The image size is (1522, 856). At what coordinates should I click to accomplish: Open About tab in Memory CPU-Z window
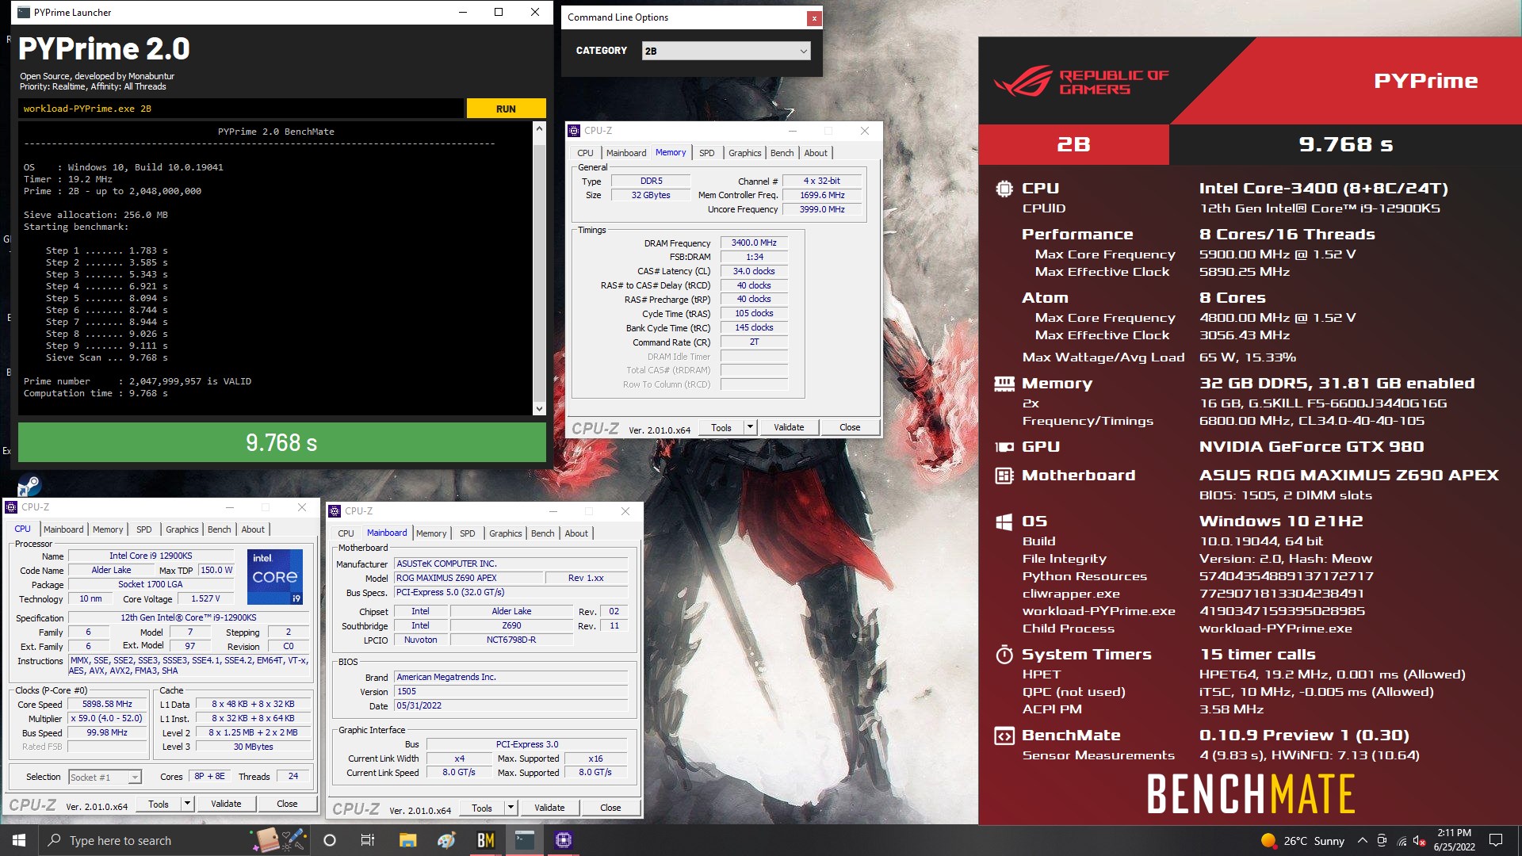(816, 153)
